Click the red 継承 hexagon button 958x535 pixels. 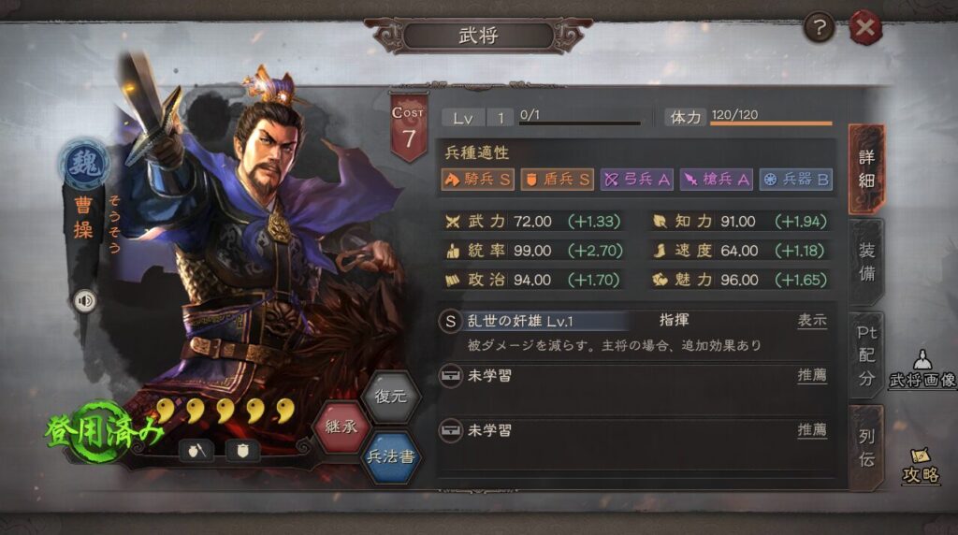(341, 427)
